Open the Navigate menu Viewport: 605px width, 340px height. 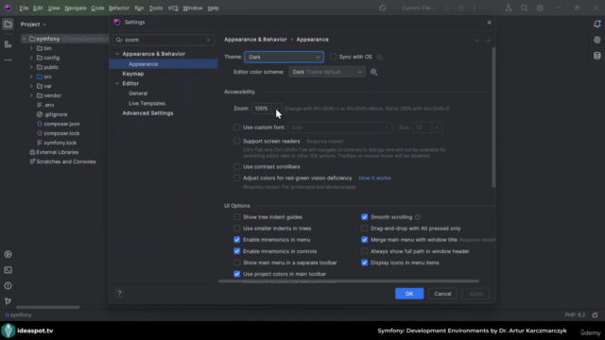(x=76, y=8)
